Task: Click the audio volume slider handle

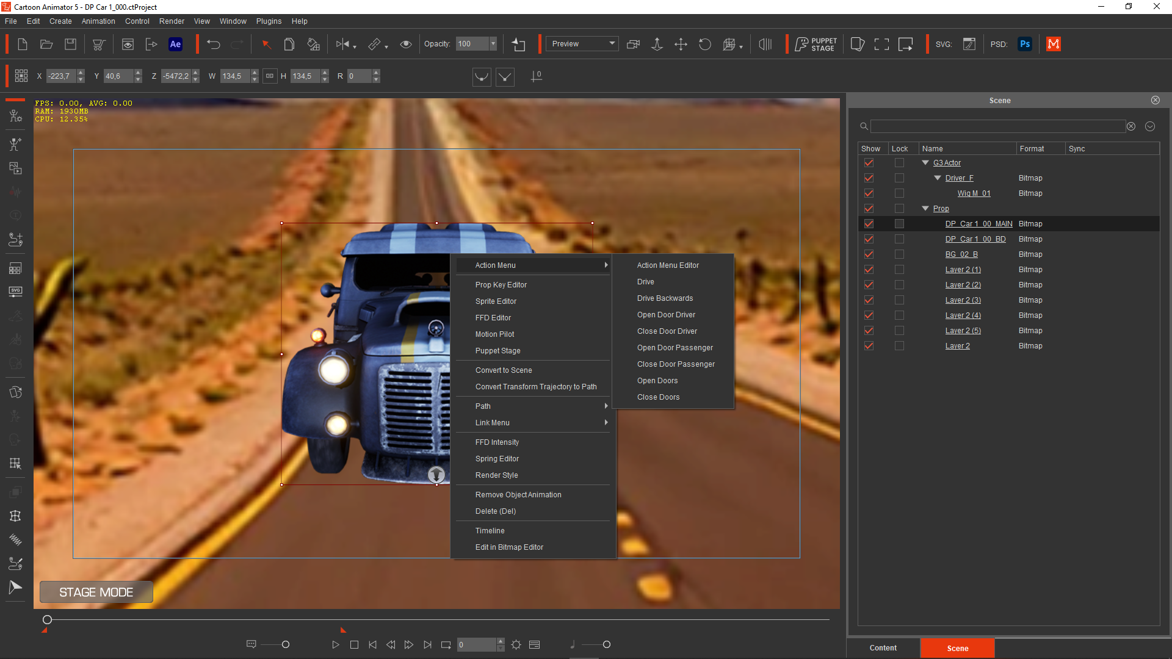Action: [606, 644]
